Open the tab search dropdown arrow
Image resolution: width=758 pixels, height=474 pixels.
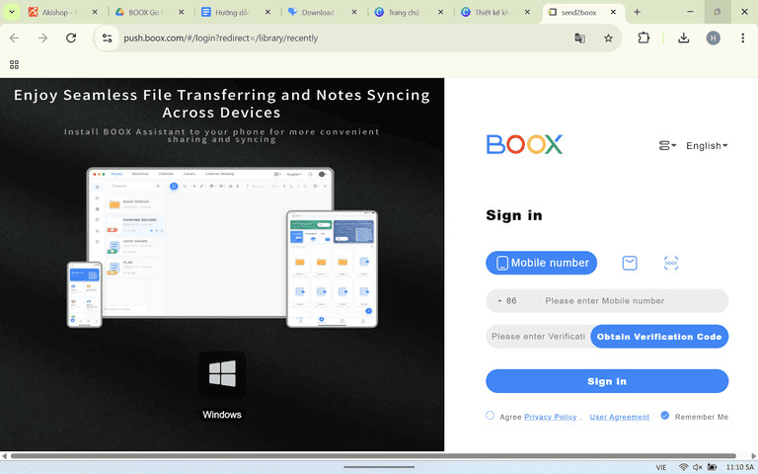12,12
